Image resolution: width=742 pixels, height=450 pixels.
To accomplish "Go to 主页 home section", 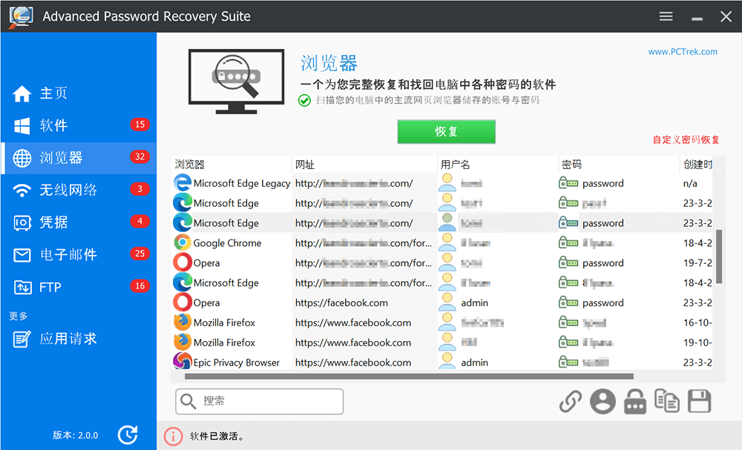I will click(79, 93).
